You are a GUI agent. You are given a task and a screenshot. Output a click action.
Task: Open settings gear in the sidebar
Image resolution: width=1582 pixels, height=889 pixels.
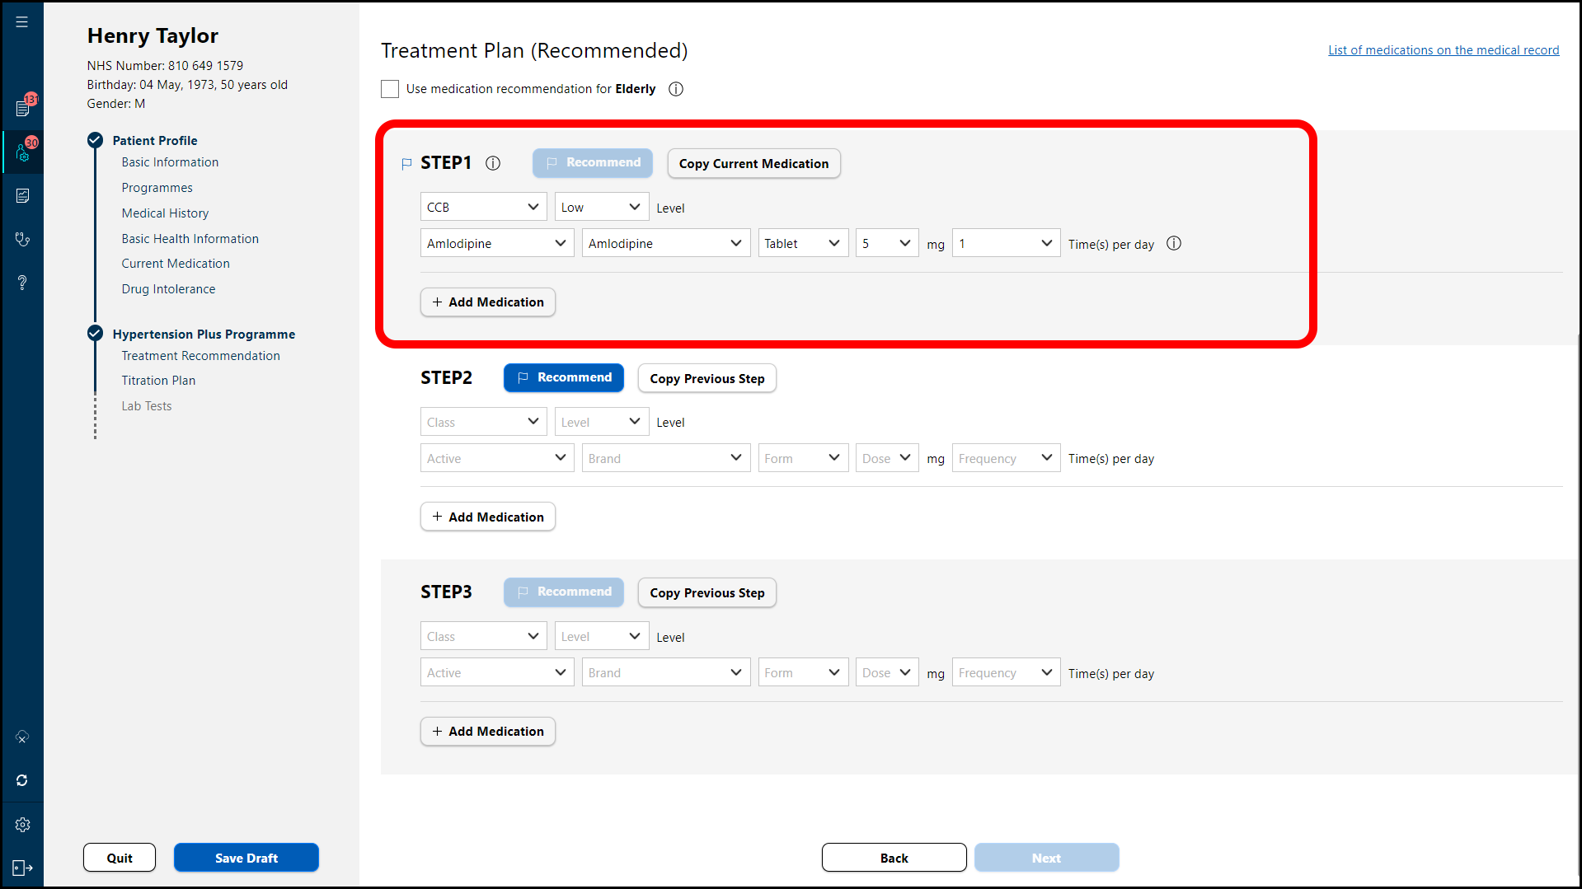click(x=22, y=825)
